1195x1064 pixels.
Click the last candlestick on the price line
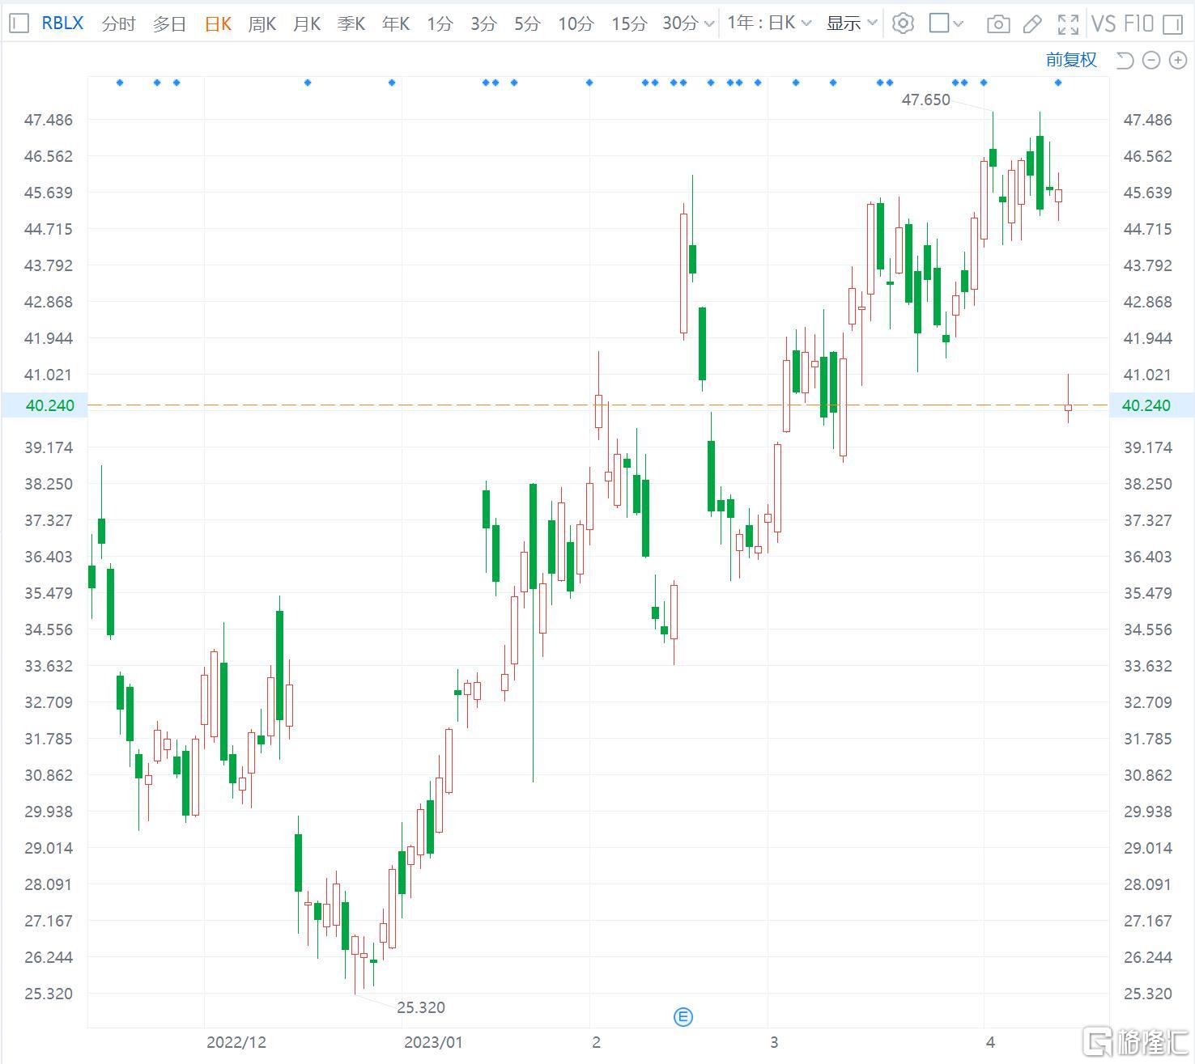pos(1068,407)
